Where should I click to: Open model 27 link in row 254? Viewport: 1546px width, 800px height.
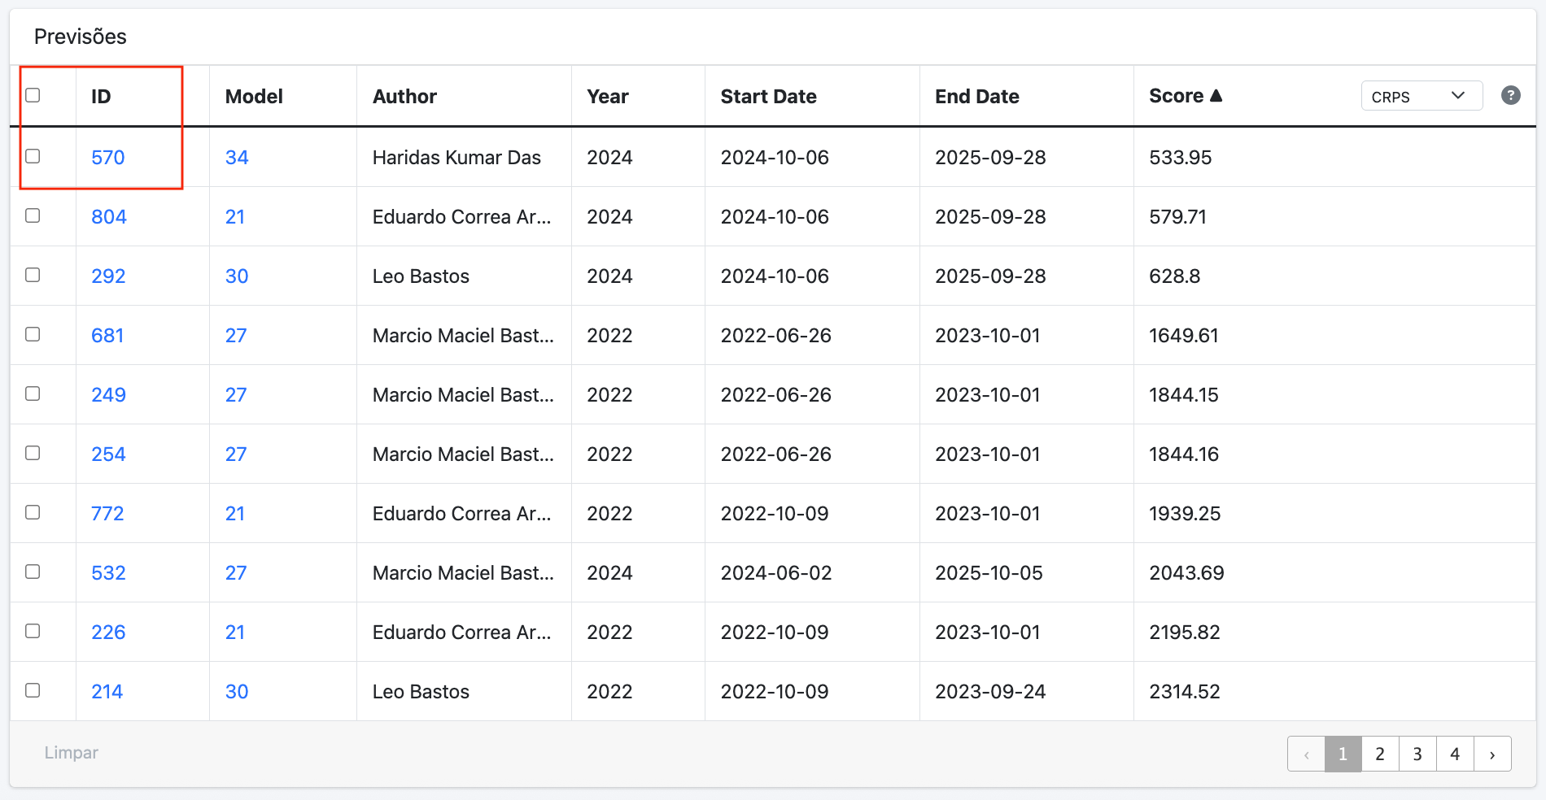point(236,454)
